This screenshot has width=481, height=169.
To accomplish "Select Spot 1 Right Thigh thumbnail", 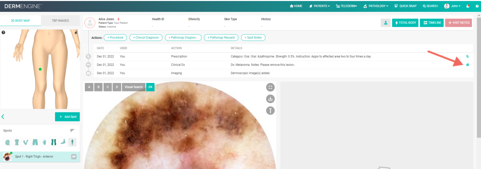I will coord(8,157).
